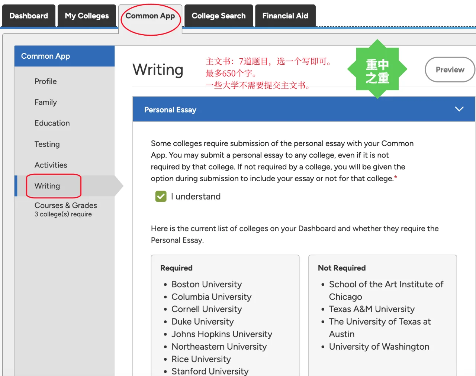Screen dimensions: 476x376
Task: Uncheck the I understand checkbox
Action: [160, 196]
